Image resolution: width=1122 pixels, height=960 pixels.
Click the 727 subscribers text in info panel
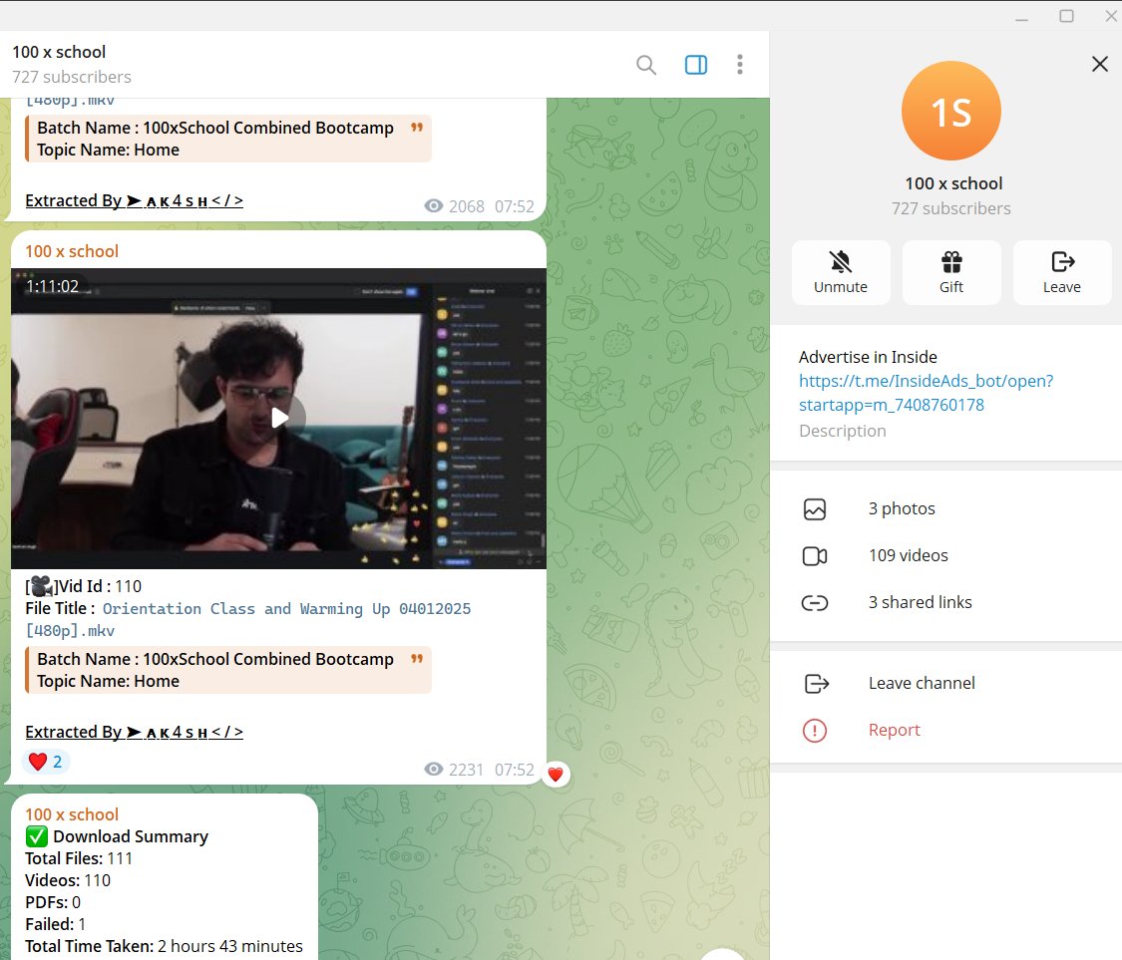click(951, 208)
